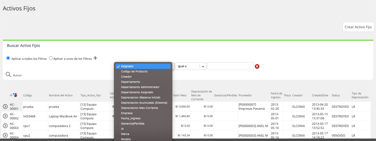376x141 pixels.
Task: Choose 'Modelo' option in list
Action: coord(143,139)
